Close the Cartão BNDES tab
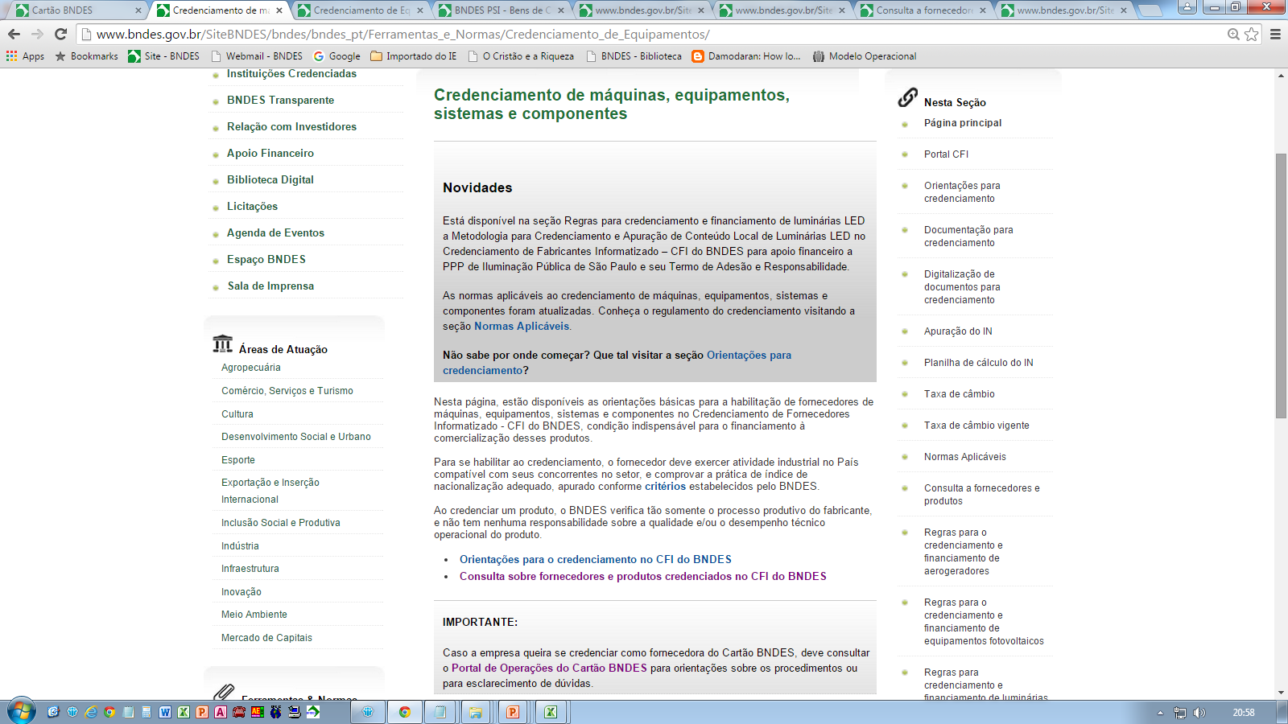1288x724 pixels. (x=138, y=10)
